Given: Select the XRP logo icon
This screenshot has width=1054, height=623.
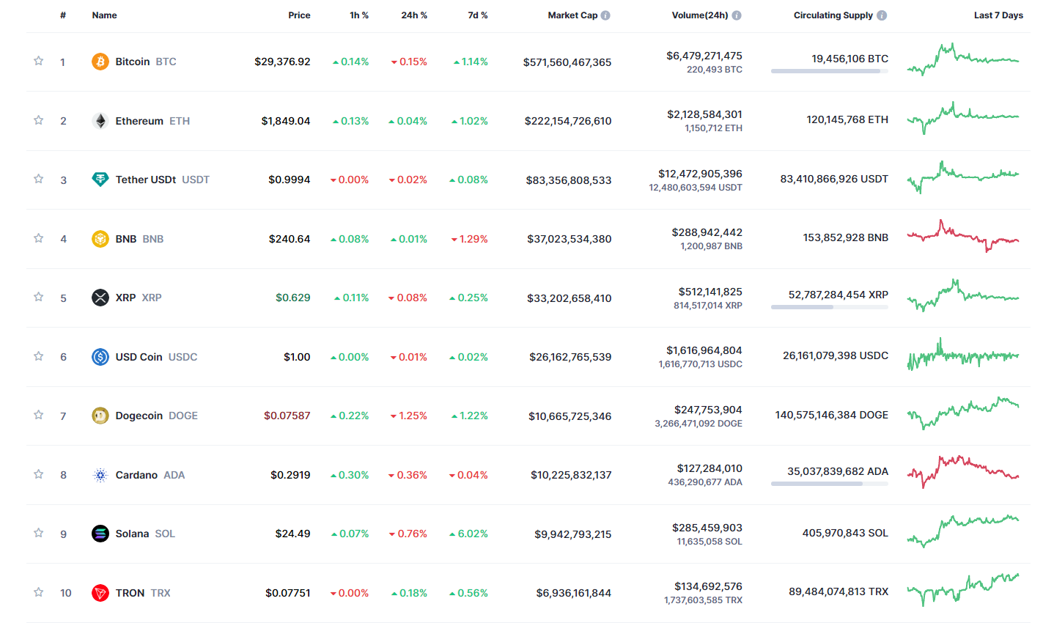Looking at the screenshot, I should coord(100,298).
